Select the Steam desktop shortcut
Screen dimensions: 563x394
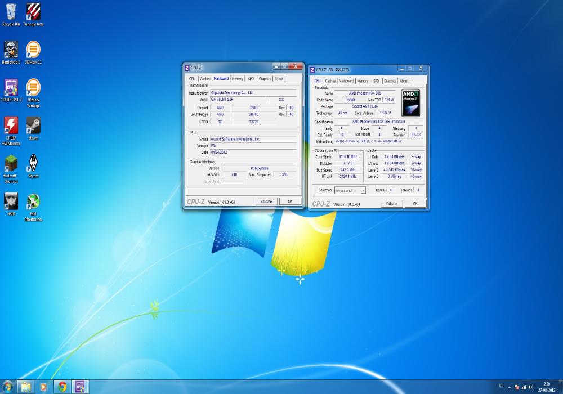33,128
